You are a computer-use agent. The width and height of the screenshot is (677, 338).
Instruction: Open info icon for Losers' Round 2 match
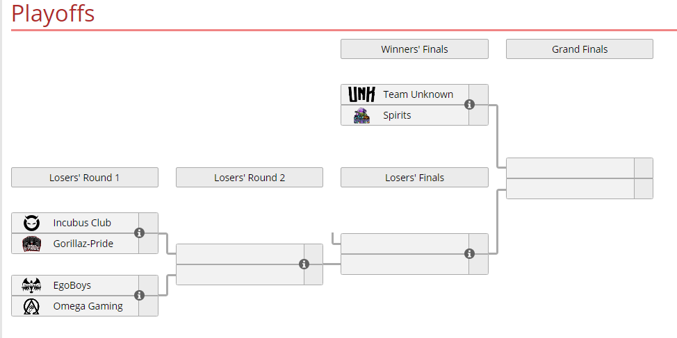point(304,264)
